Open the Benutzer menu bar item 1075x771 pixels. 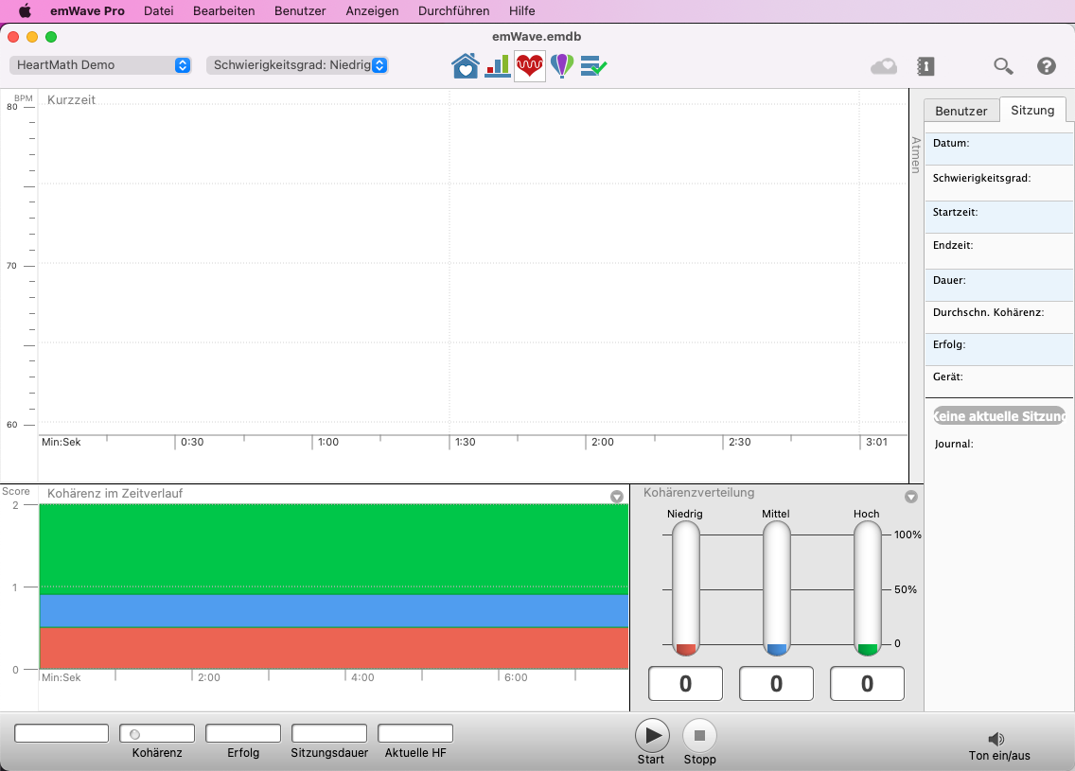[300, 11]
